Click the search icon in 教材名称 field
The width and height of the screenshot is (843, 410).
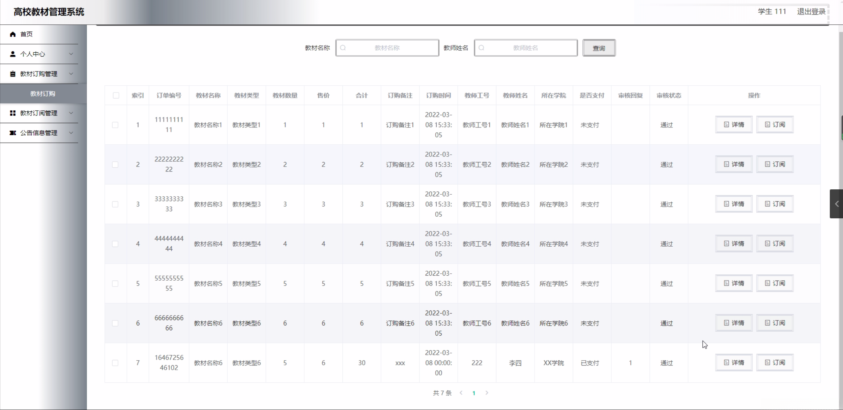[343, 48]
